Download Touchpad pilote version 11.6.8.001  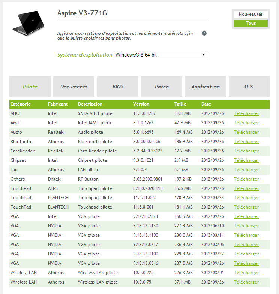[246, 207]
